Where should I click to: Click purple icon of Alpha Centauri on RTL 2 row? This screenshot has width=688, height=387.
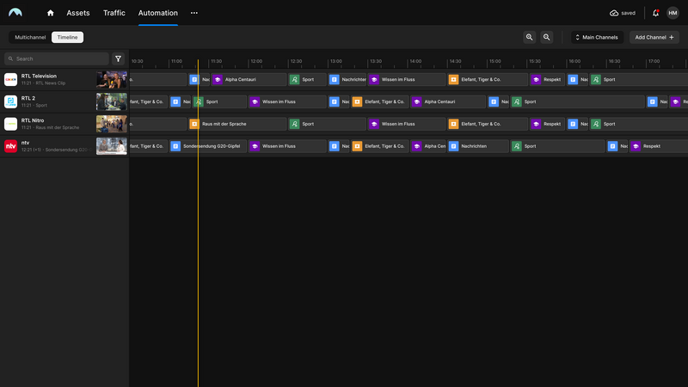tap(417, 101)
